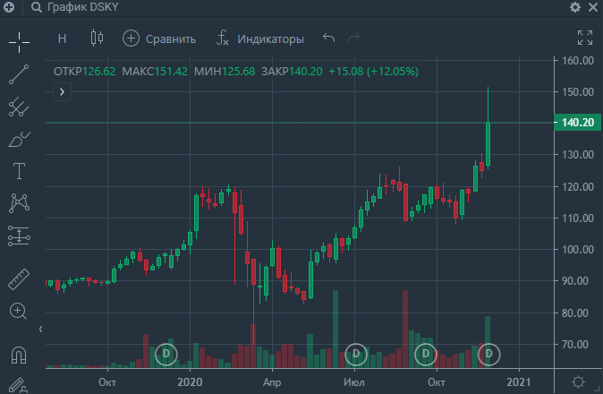Click the dividend D marker near 2020
This screenshot has width=603, height=394.
pyautogui.click(x=166, y=354)
